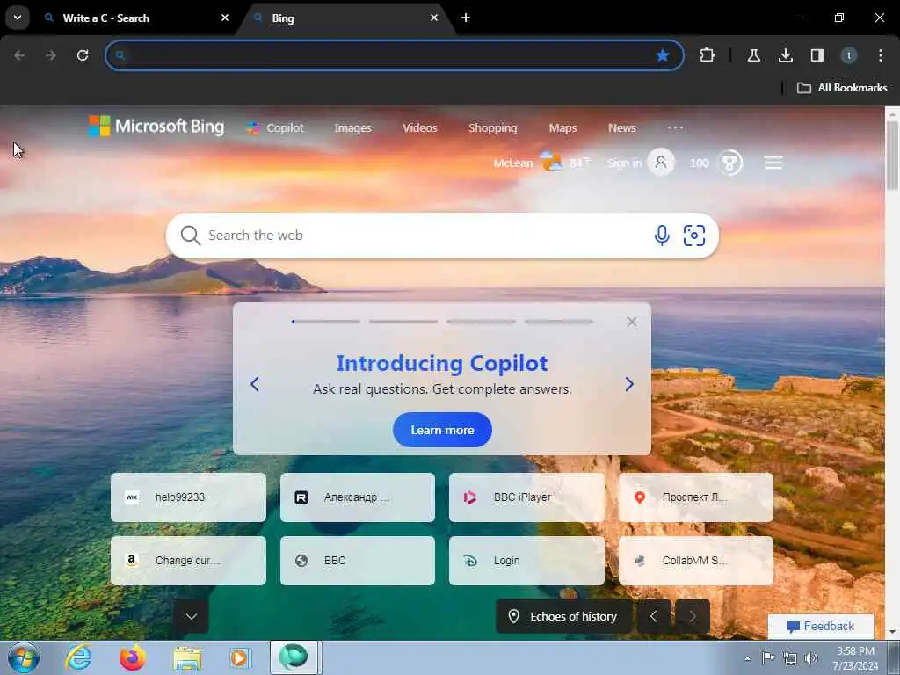Open a new browser tab
Image resolution: width=900 pixels, height=675 pixels.
[466, 18]
